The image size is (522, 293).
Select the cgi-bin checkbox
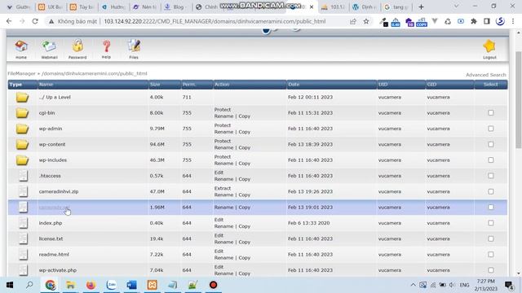click(x=491, y=113)
